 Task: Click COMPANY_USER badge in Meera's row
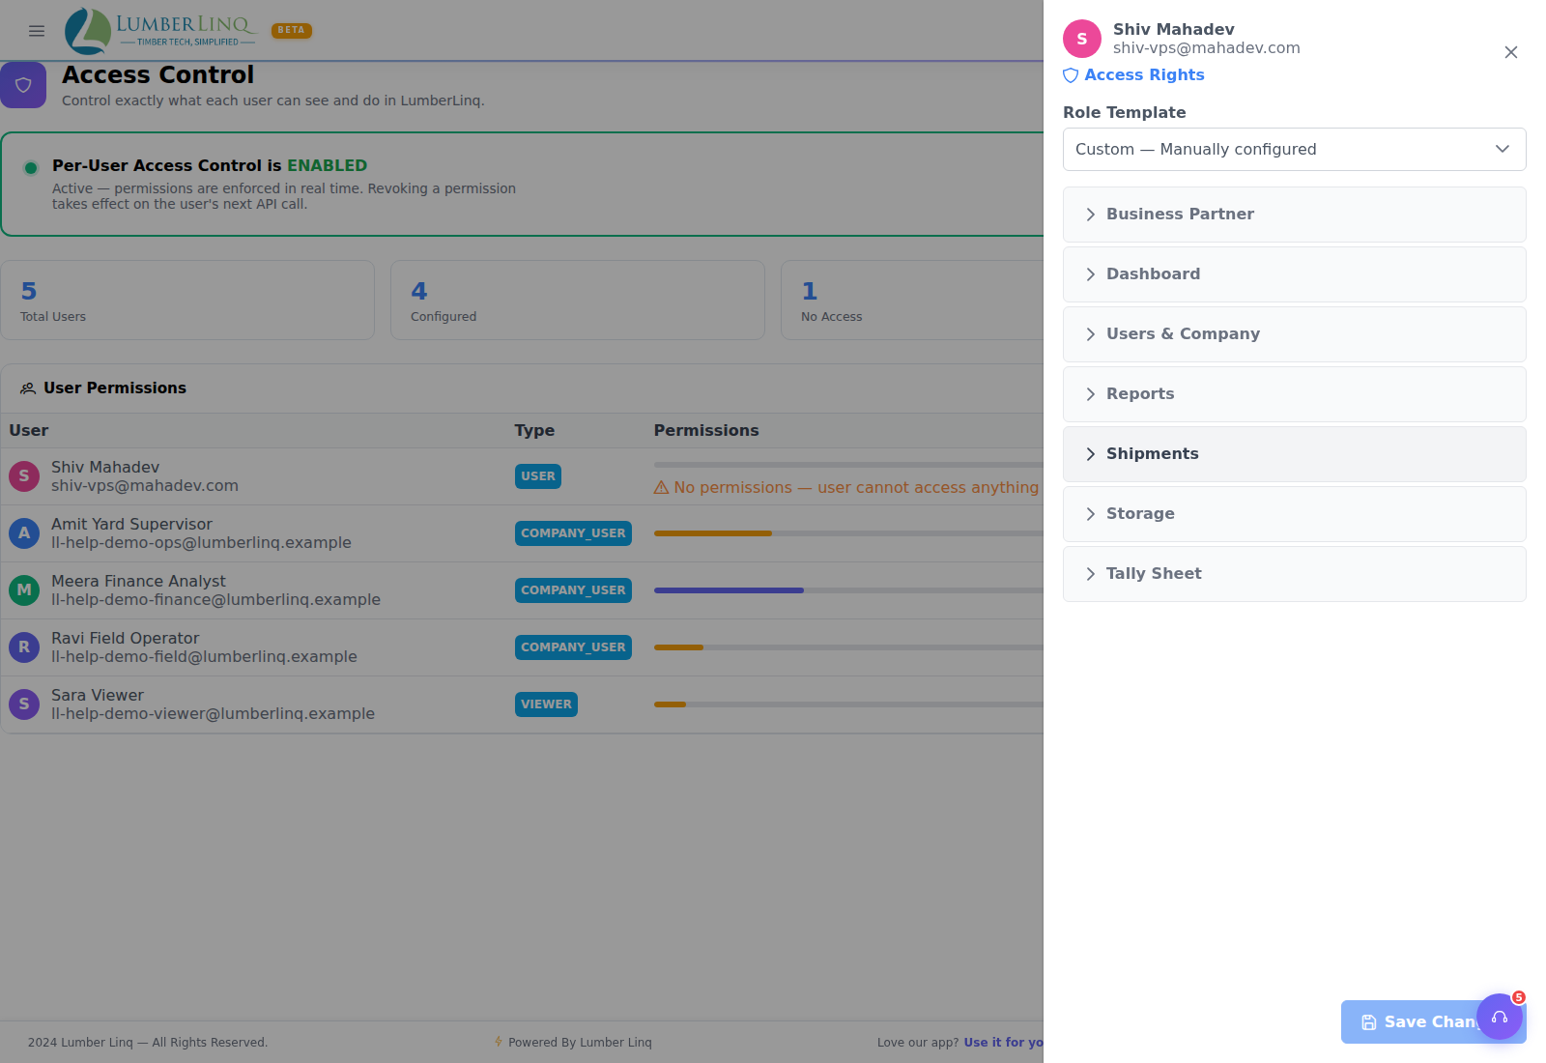pos(573,590)
